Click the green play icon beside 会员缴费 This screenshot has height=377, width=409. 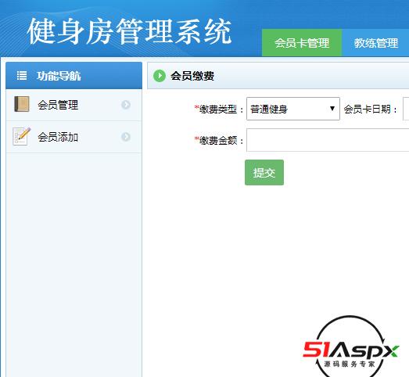(x=160, y=76)
